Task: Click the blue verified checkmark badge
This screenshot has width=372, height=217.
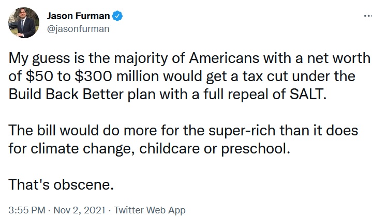Action: (x=117, y=16)
